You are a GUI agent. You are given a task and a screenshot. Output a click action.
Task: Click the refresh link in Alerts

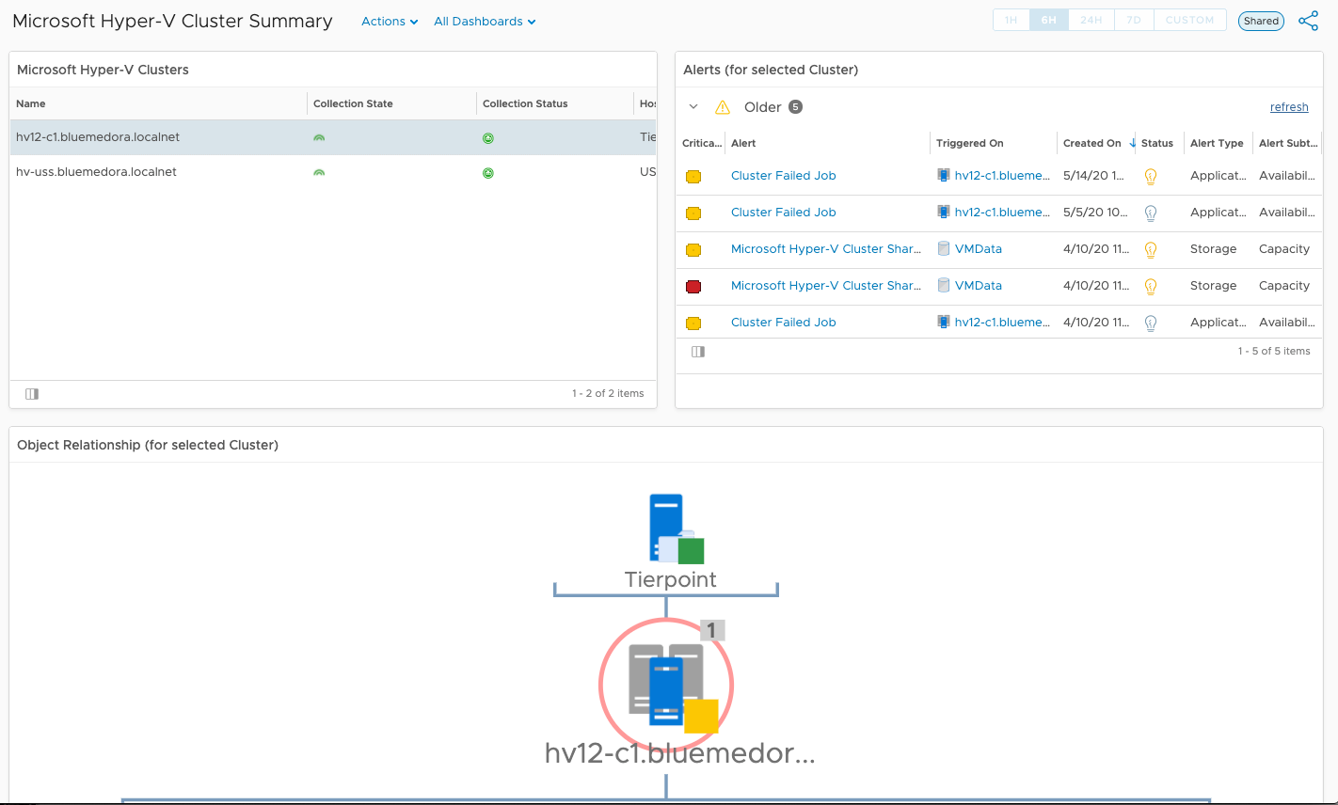(x=1289, y=107)
